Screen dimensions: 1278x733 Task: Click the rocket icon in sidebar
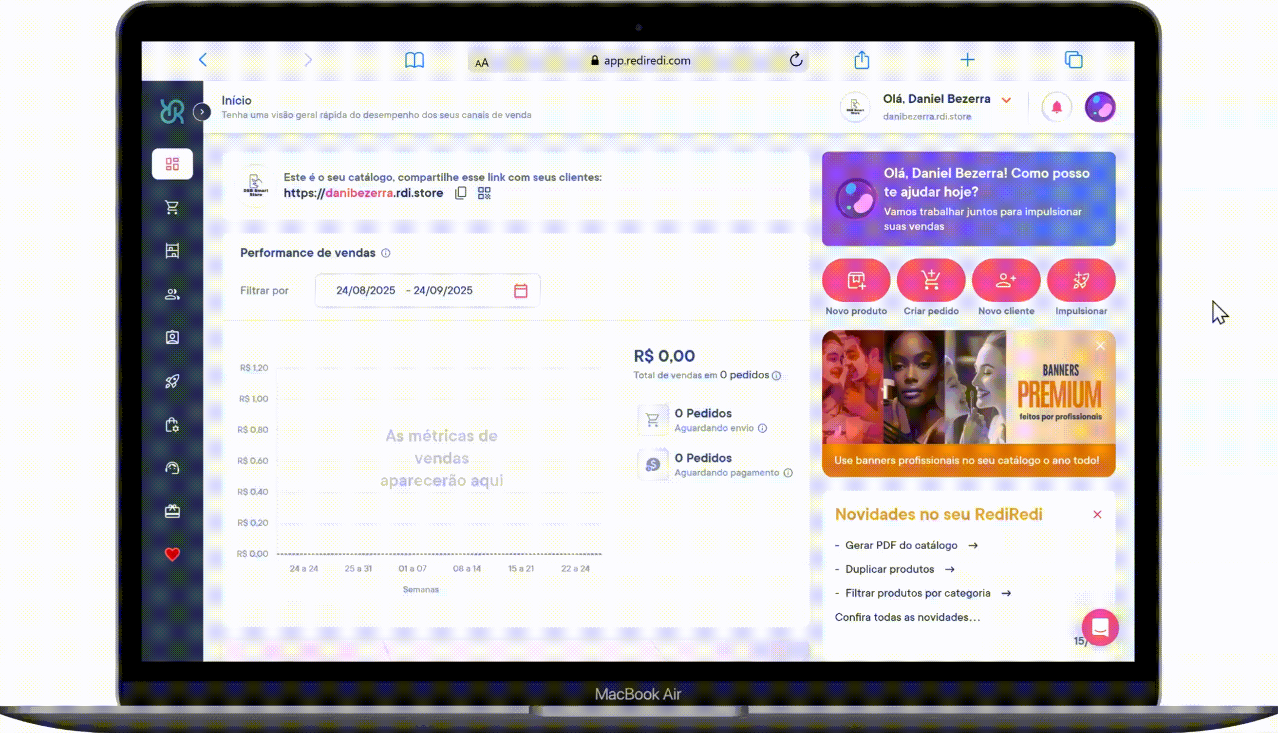[172, 381]
